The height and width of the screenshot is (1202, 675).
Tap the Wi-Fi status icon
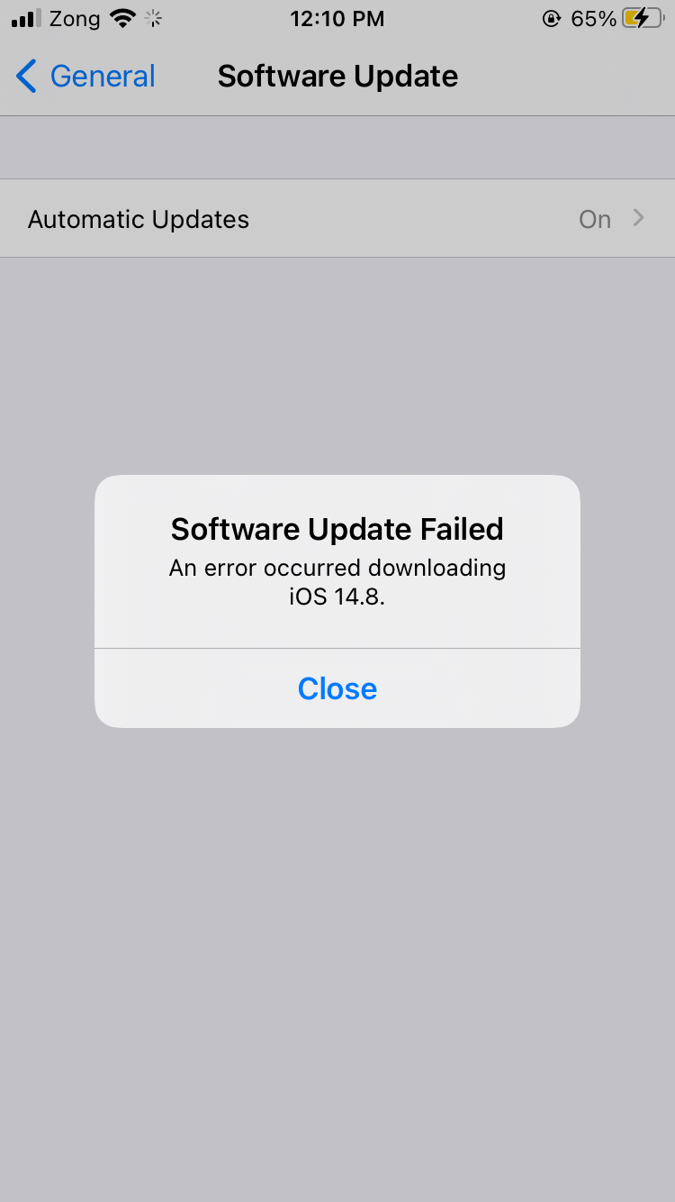point(122,18)
